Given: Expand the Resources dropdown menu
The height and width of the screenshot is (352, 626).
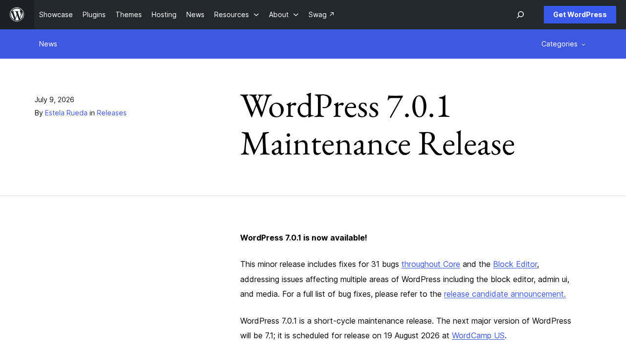Looking at the screenshot, I should coord(237,15).
